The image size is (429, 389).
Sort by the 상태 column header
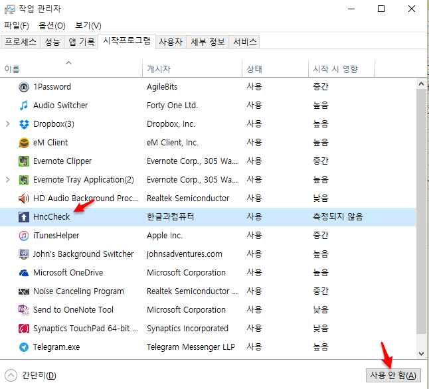pyautogui.click(x=275, y=68)
